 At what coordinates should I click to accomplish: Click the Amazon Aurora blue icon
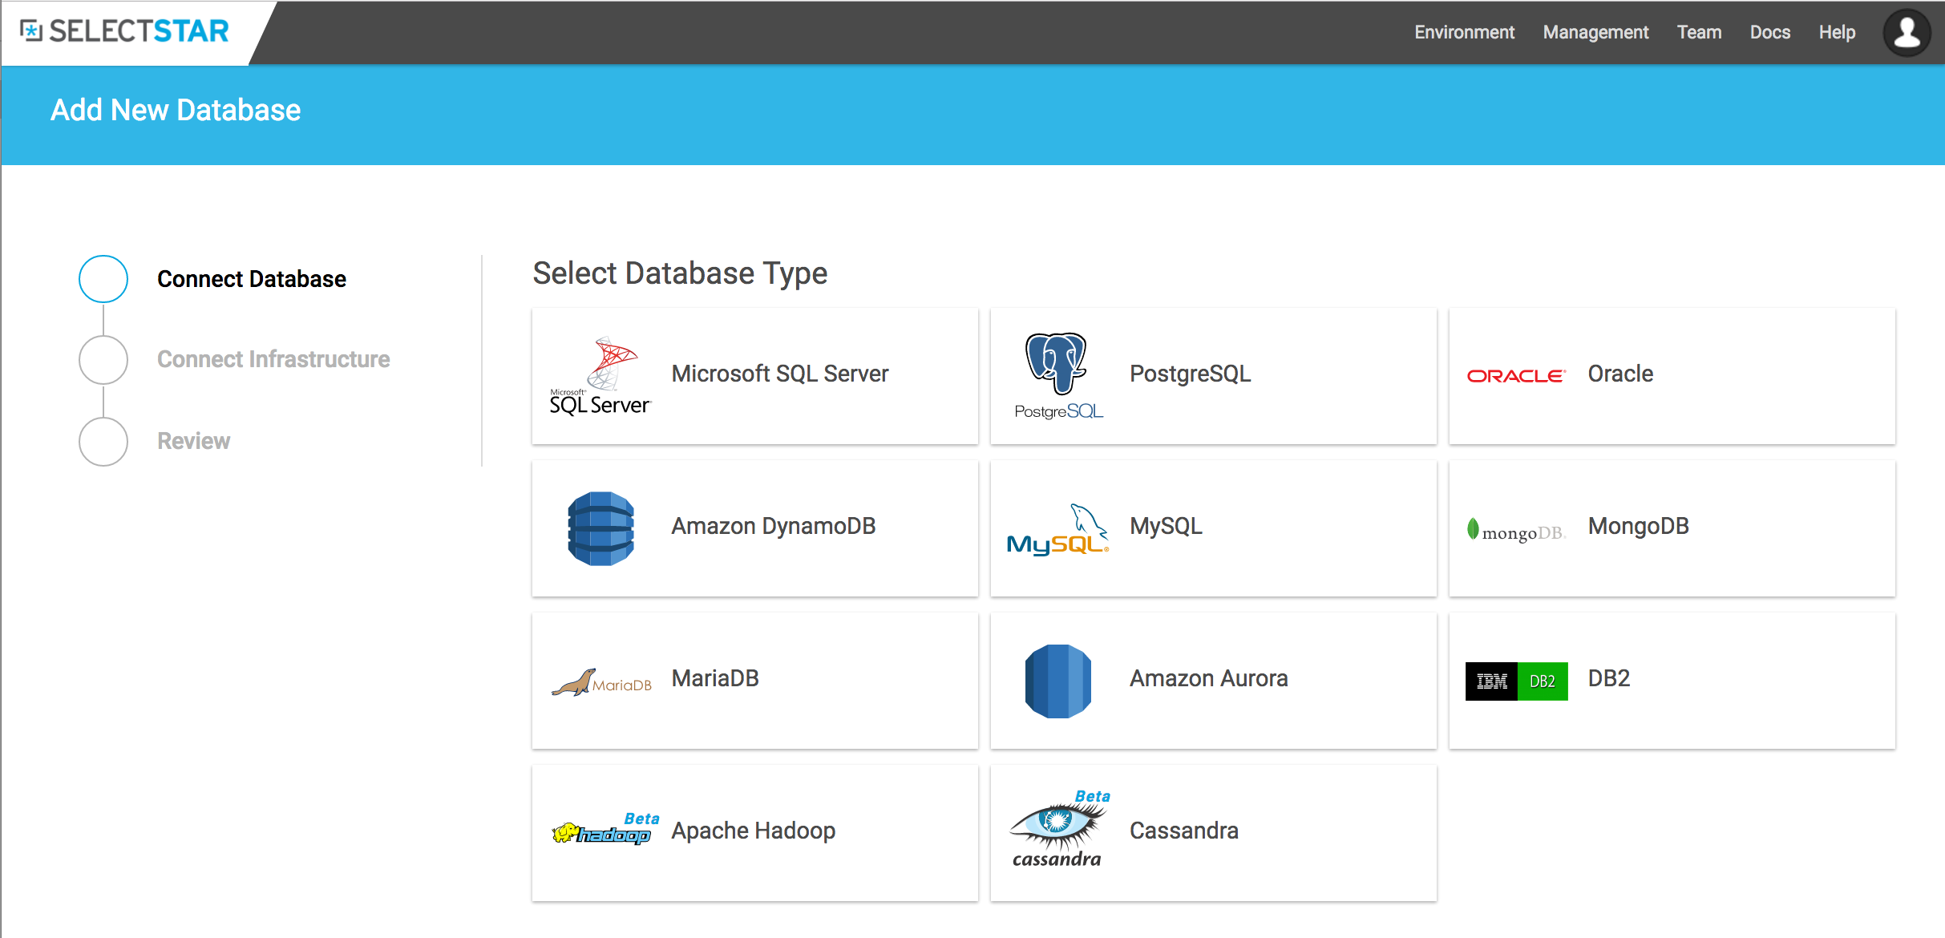tap(1057, 681)
